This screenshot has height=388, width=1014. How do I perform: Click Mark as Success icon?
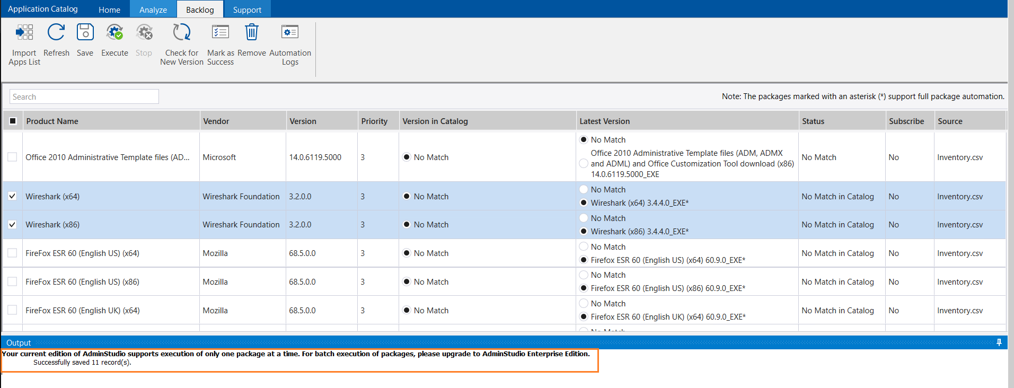pos(220,32)
